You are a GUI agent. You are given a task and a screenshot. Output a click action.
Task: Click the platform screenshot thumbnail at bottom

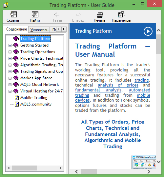coord(144,162)
